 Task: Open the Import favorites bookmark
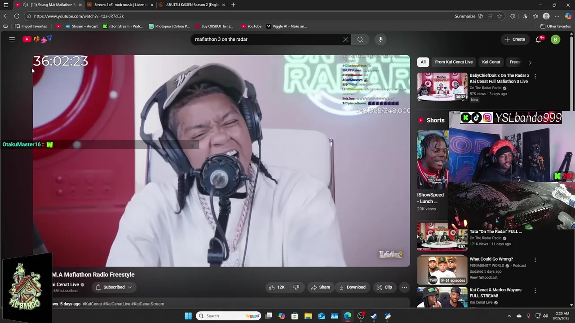[x=31, y=26]
